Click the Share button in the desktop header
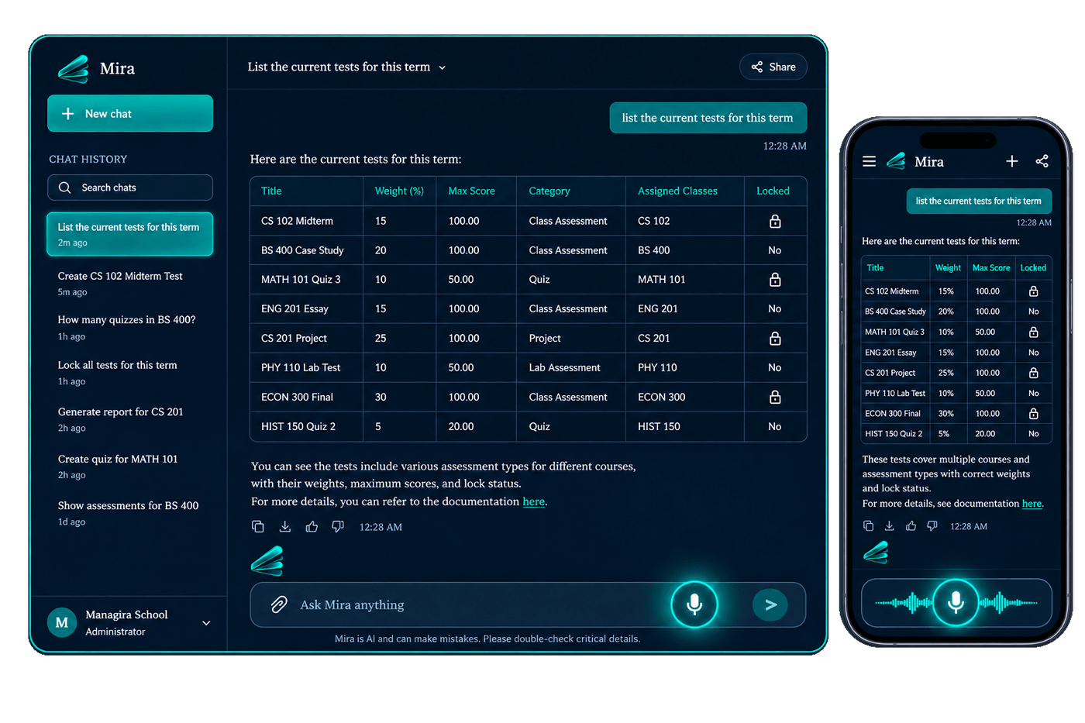Viewport: 1085px width, 723px height. [x=773, y=67]
